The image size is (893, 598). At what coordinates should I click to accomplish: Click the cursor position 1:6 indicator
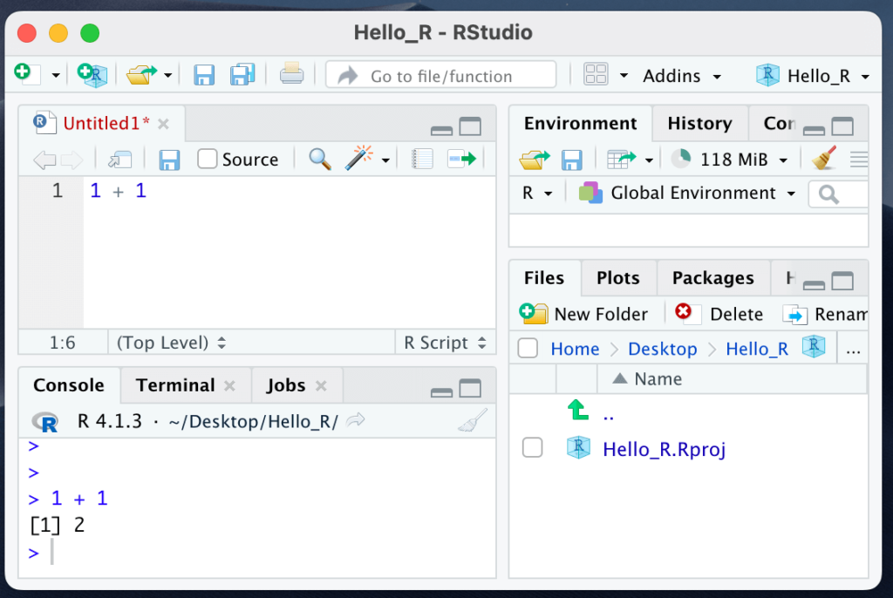tap(63, 343)
